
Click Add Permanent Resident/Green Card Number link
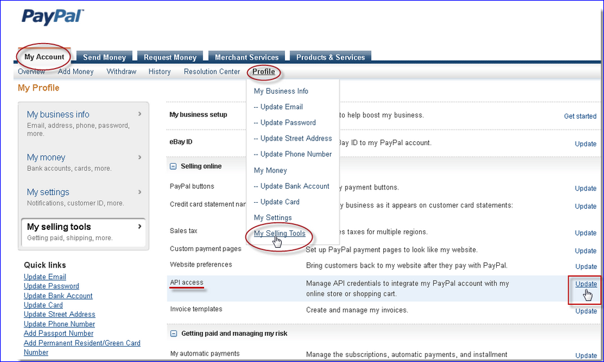(x=82, y=347)
